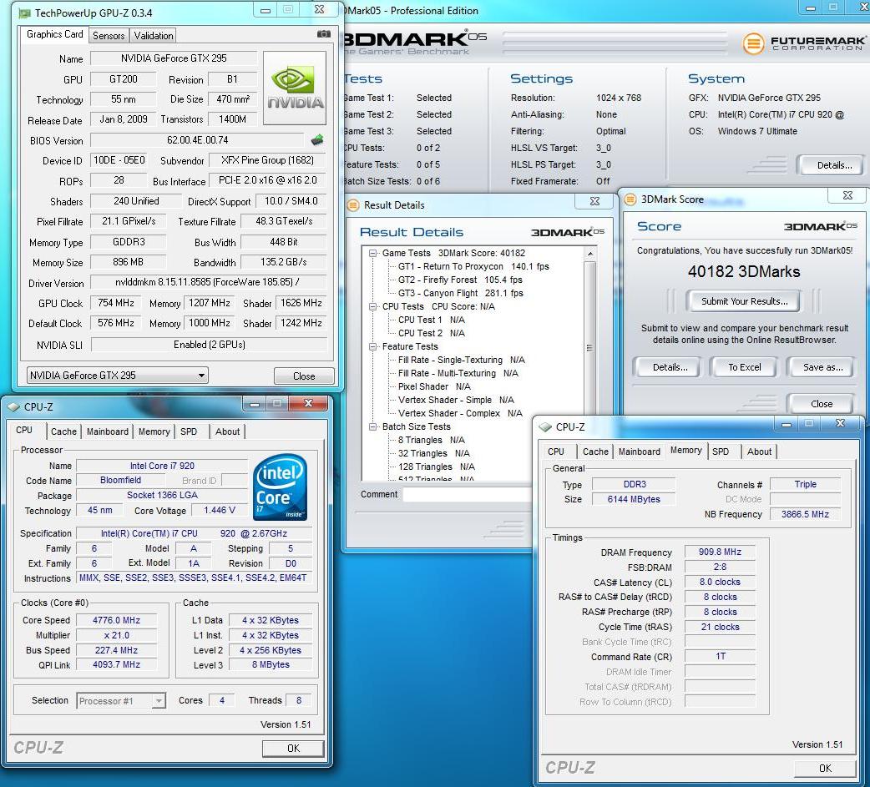Click the GPU-Z screenshot camera icon
The image size is (870, 787).
[x=323, y=34]
